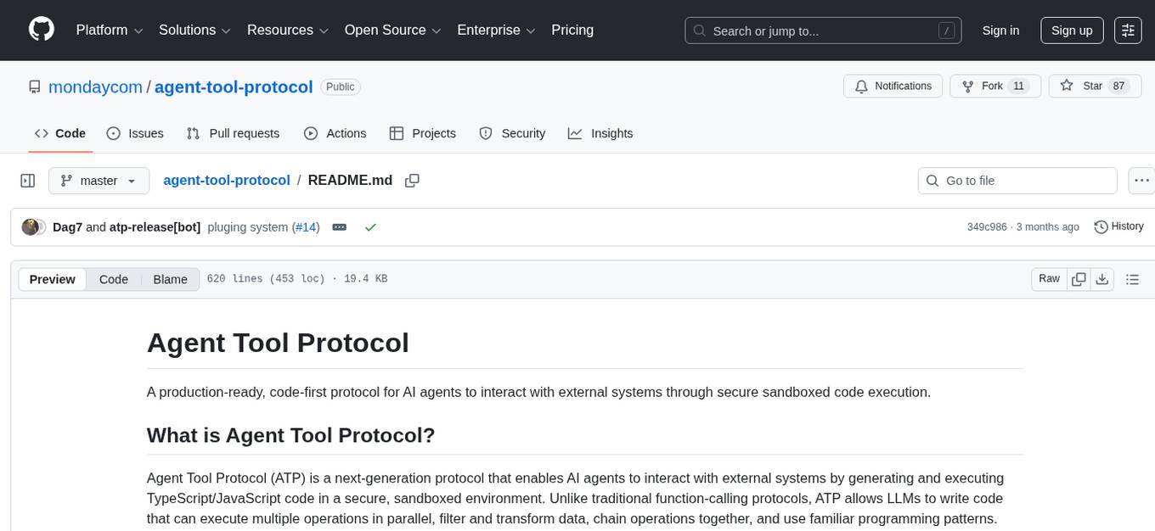Open the file tree side panel icon
The width and height of the screenshot is (1155, 531).
tap(28, 180)
